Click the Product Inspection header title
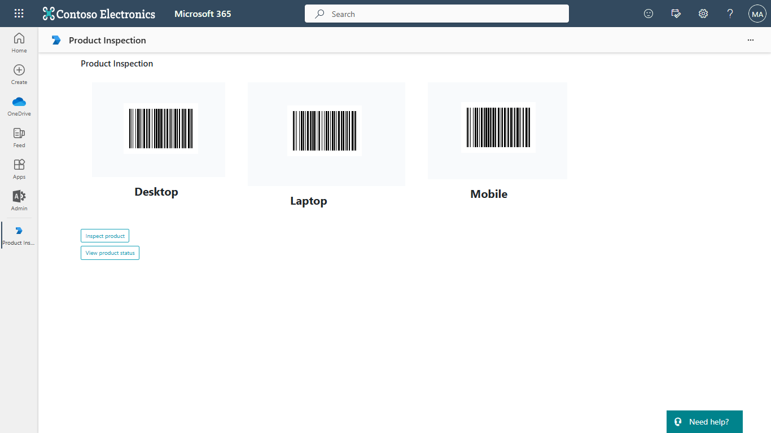Image resolution: width=771 pixels, height=433 pixels. [107, 40]
